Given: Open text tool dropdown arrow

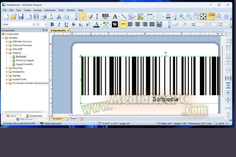Looking at the screenshot, I should point(119,17).
